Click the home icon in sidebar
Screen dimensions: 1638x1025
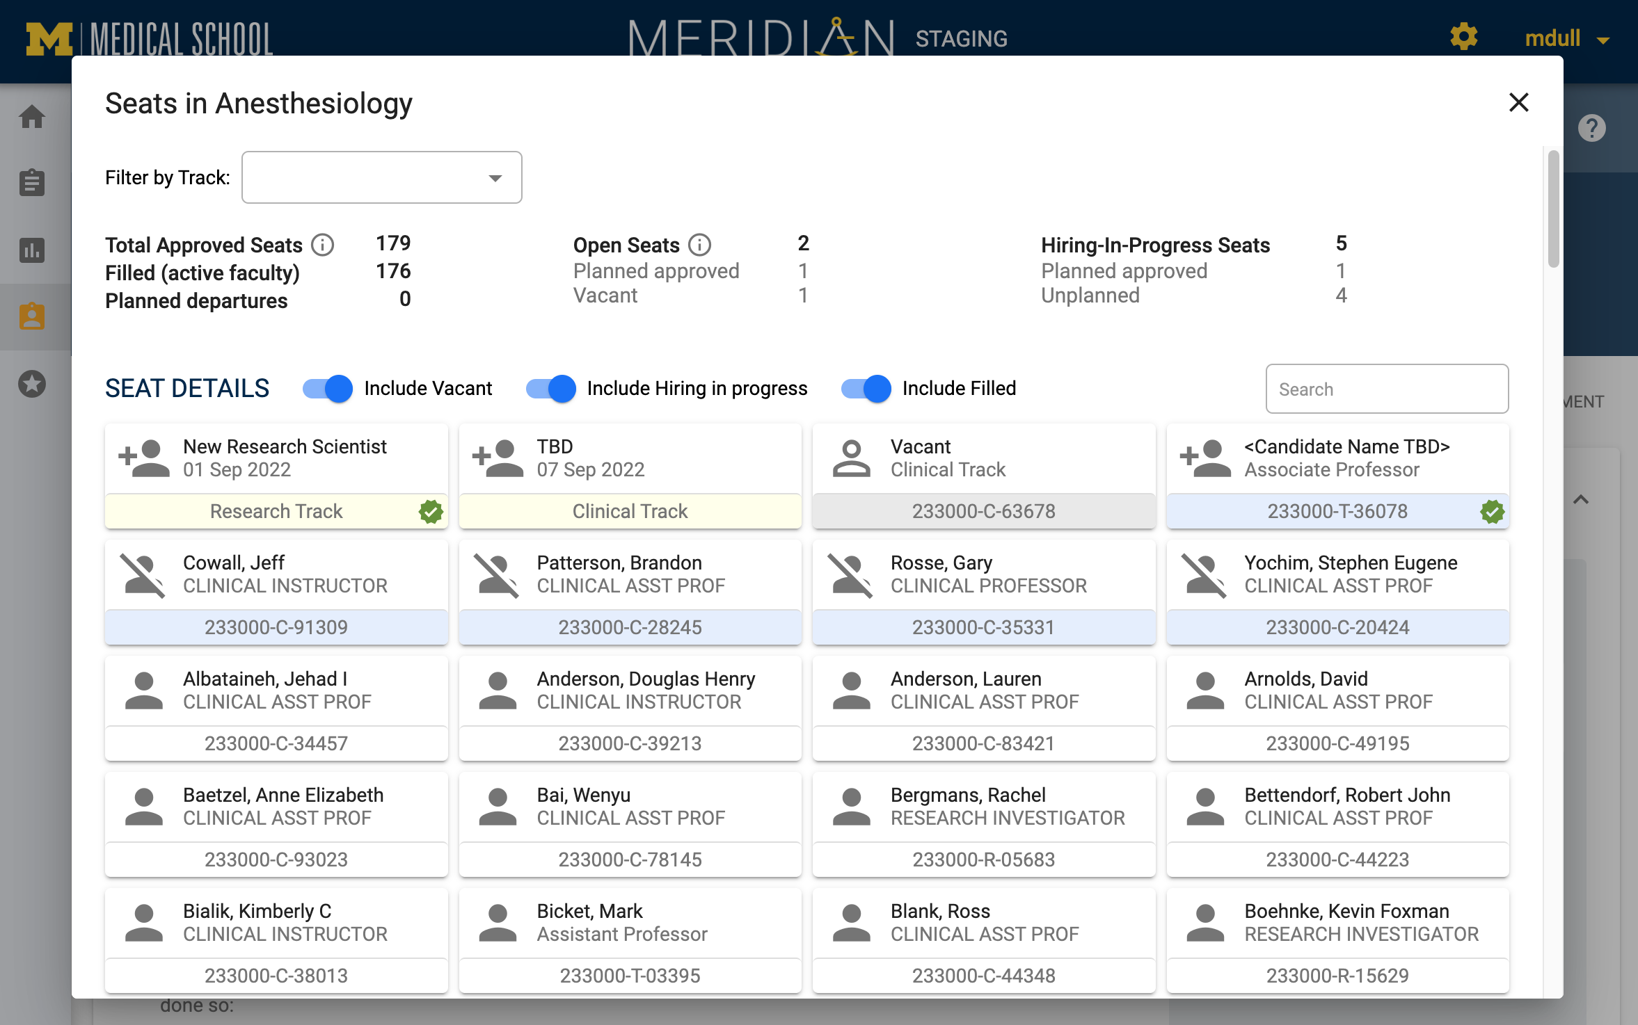[x=32, y=116]
